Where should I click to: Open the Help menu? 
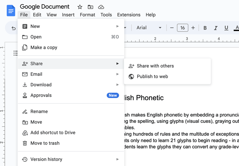point(151,15)
